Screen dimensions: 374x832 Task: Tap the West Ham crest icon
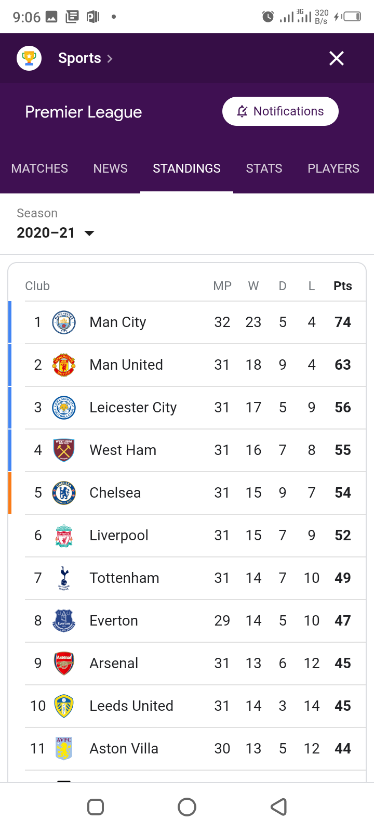[64, 450]
